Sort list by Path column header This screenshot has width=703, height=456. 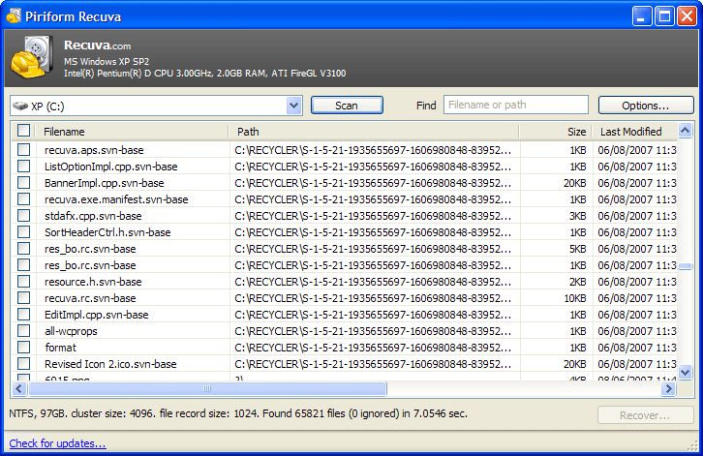[x=375, y=132]
